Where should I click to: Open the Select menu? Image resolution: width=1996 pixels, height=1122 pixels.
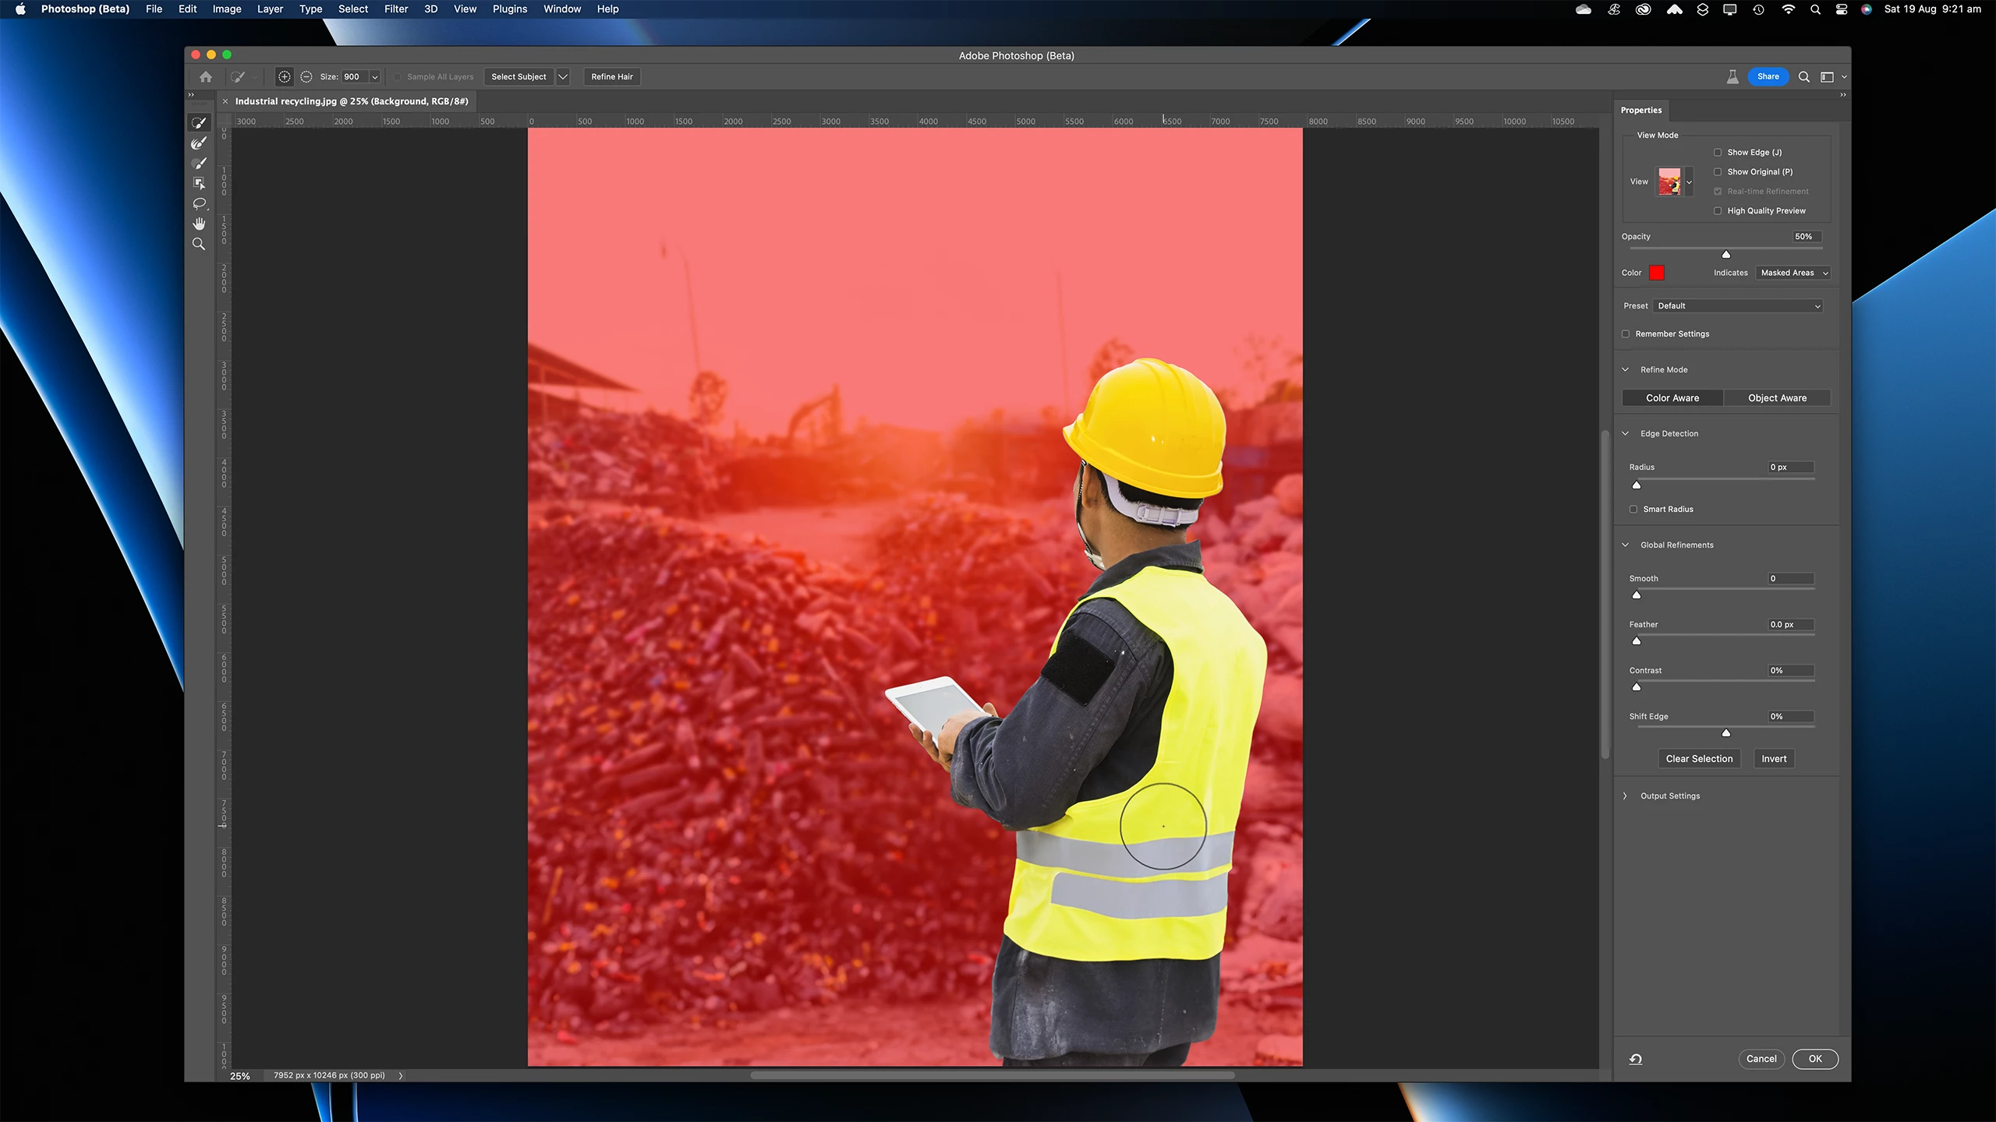click(x=352, y=9)
